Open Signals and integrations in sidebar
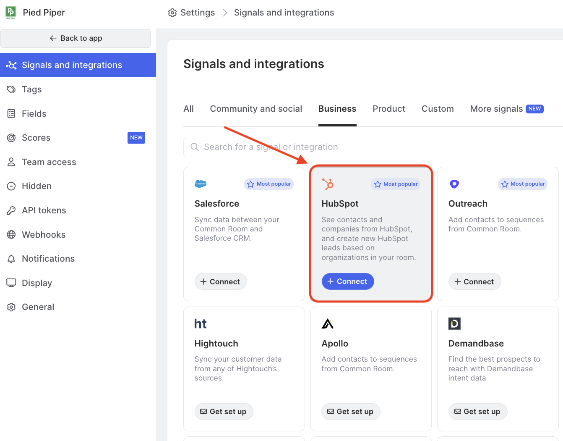 pyautogui.click(x=78, y=65)
